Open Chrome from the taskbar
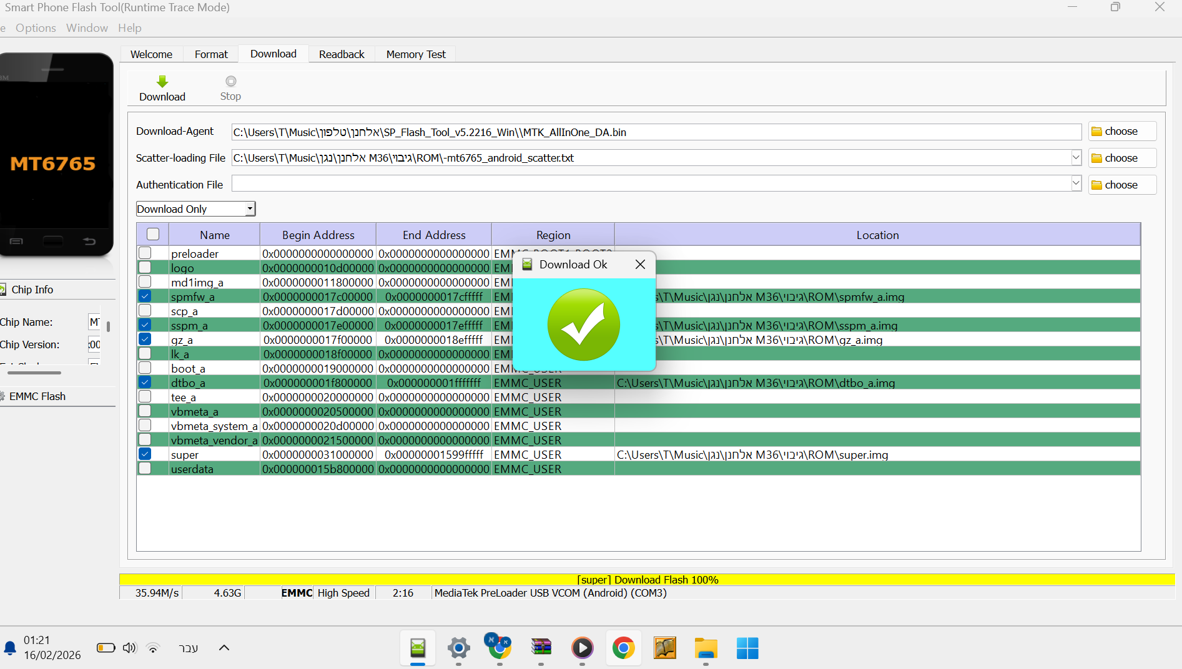Screen dimensions: 1182x669 point(623,648)
